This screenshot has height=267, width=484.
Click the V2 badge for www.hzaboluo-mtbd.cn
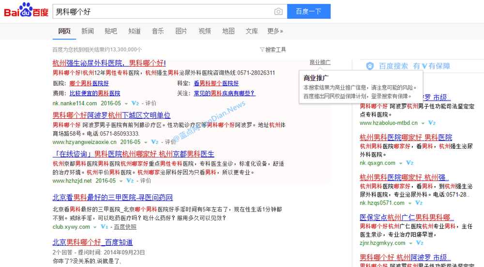[432, 123]
